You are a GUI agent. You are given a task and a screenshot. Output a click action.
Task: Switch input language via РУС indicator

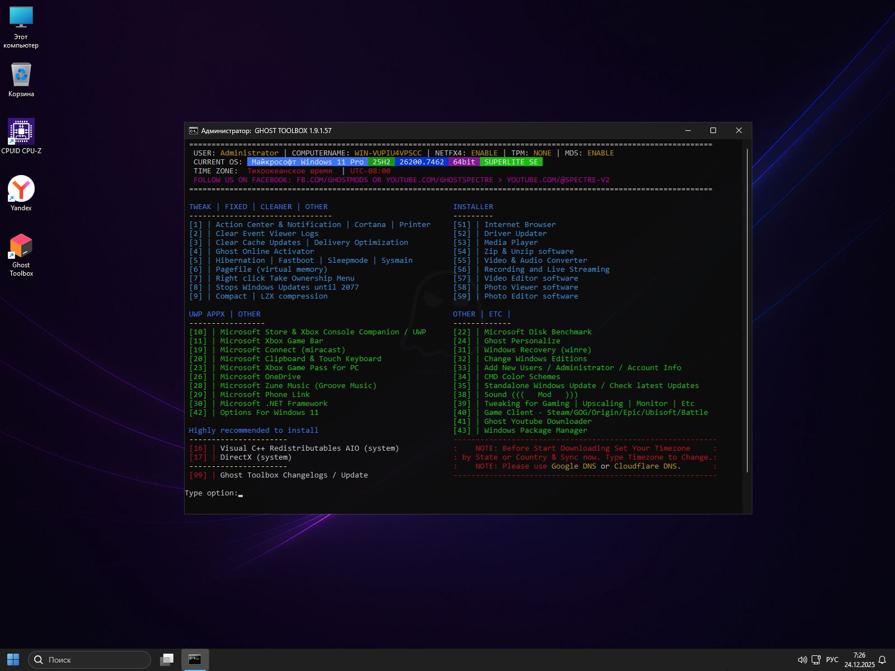point(832,660)
